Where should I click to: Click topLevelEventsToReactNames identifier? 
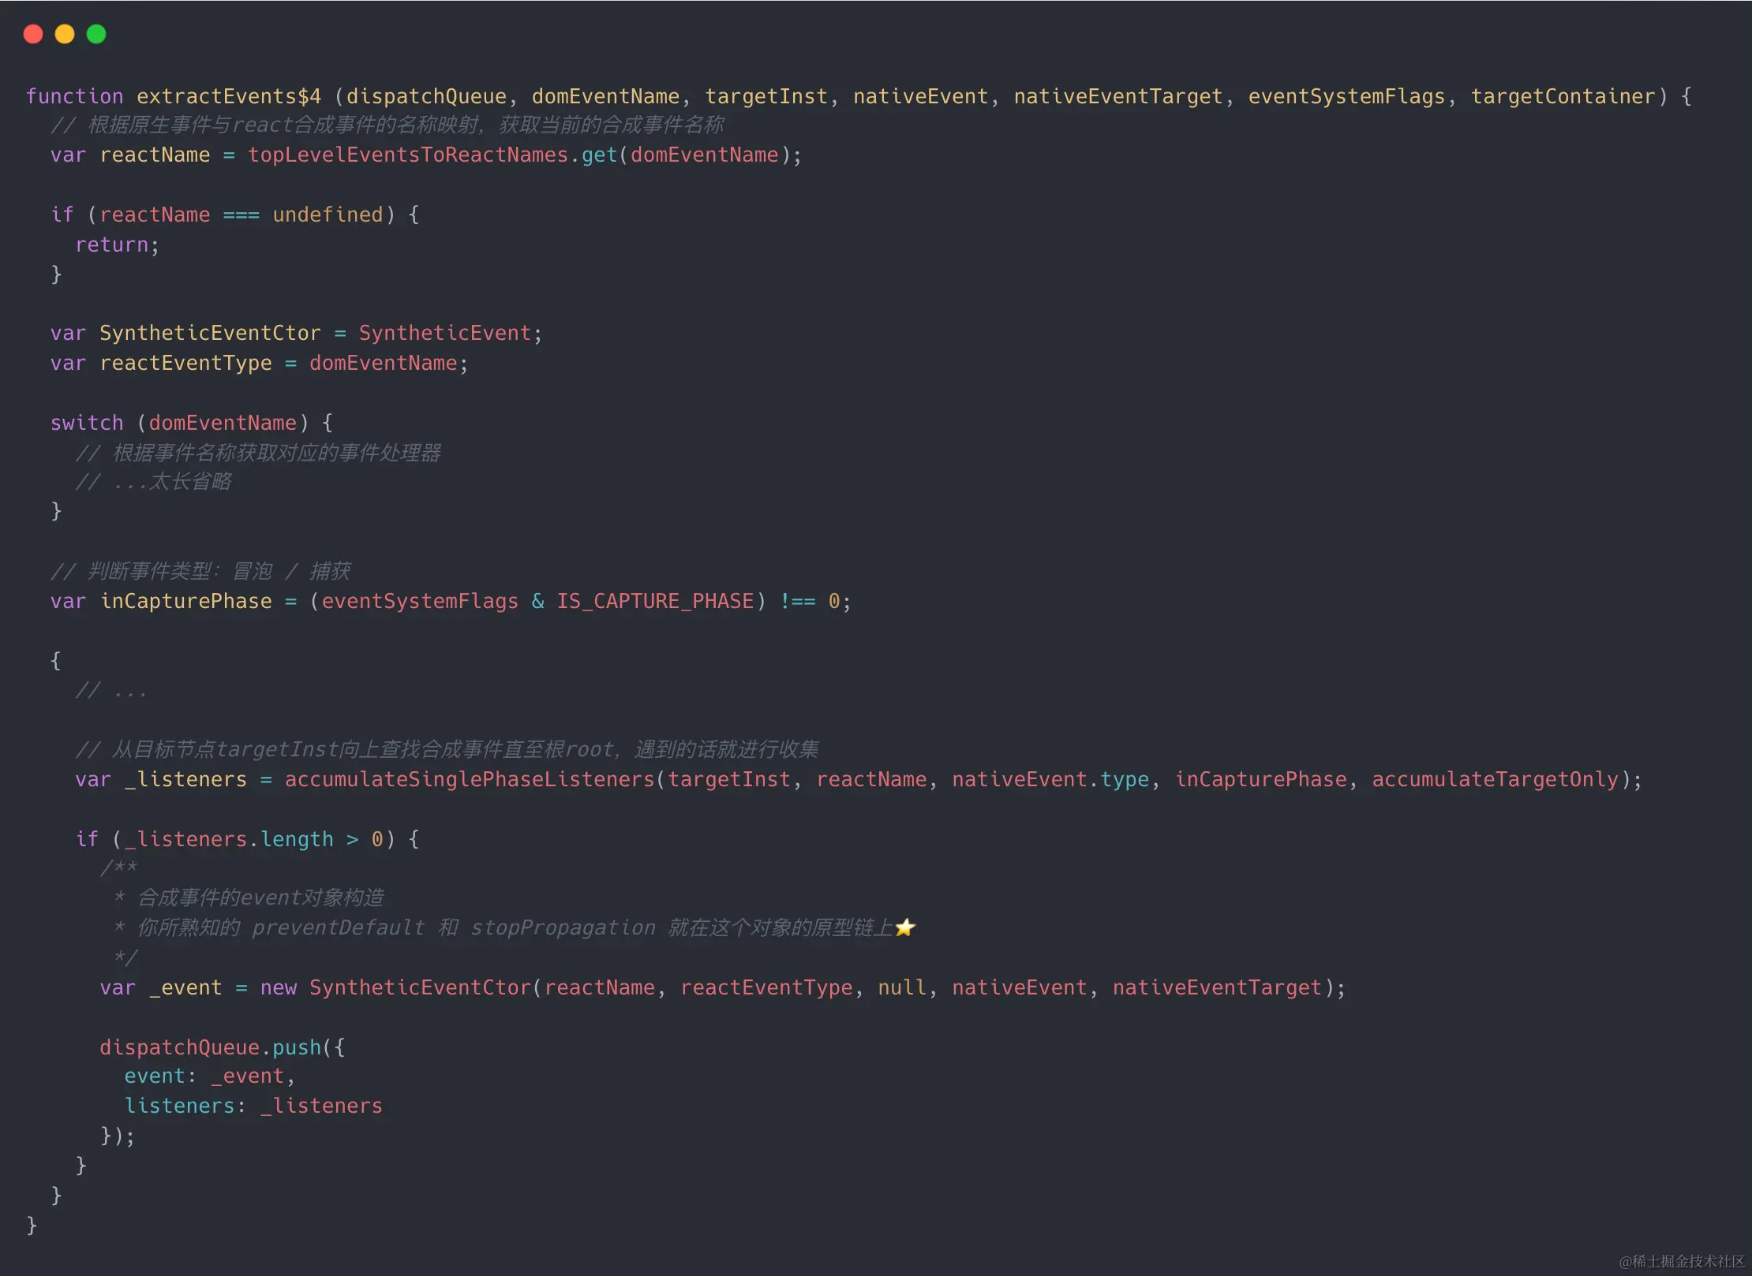[x=408, y=155]
